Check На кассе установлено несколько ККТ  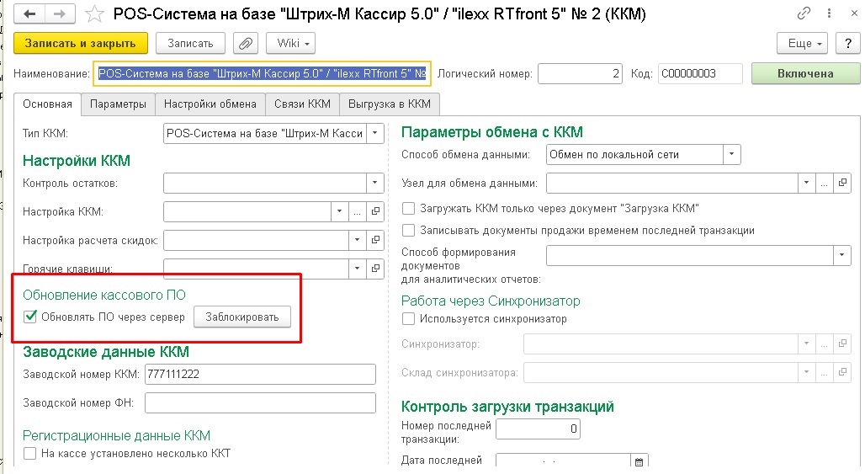click(29, 454)
